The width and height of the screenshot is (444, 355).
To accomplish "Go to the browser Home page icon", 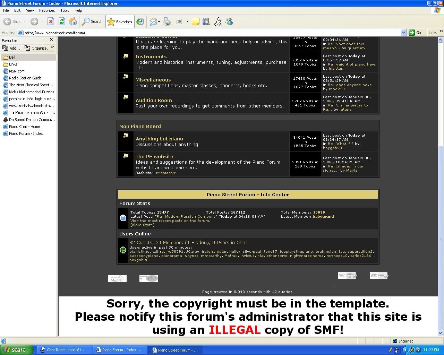I will tap(73, 21).
